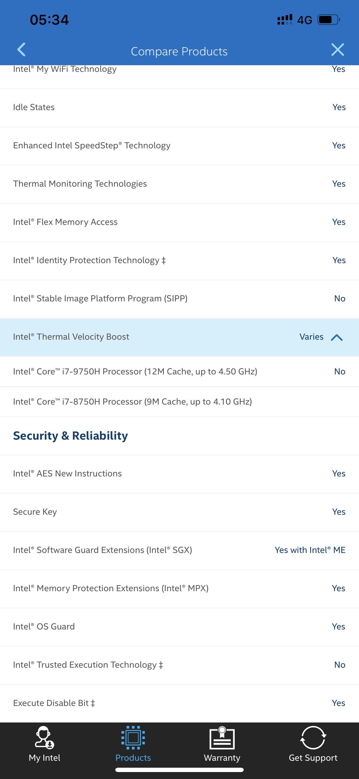Tap the Security & Reliability heading
Viewport: 359px width, 779px height.
click(70, 436)
